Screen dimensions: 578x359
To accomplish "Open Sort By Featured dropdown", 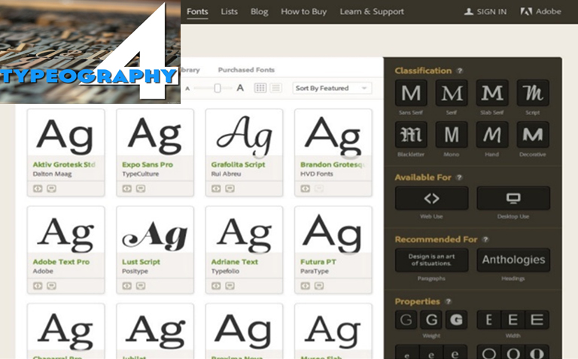I will point(332,88).
